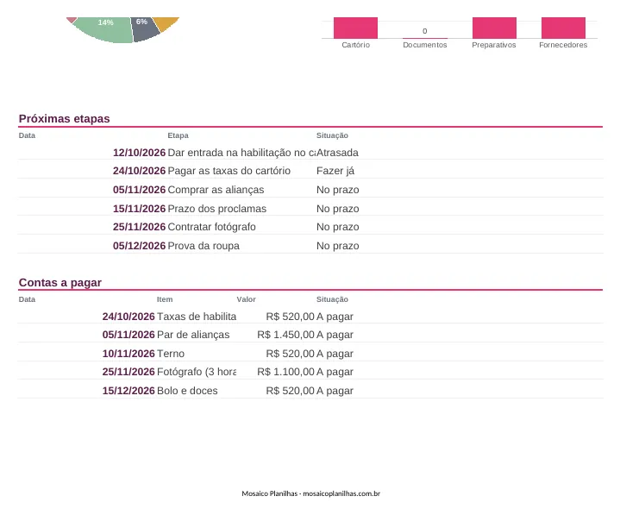Select the 24/10/2026 date beside Taxas de habilita

coord(128,317)
